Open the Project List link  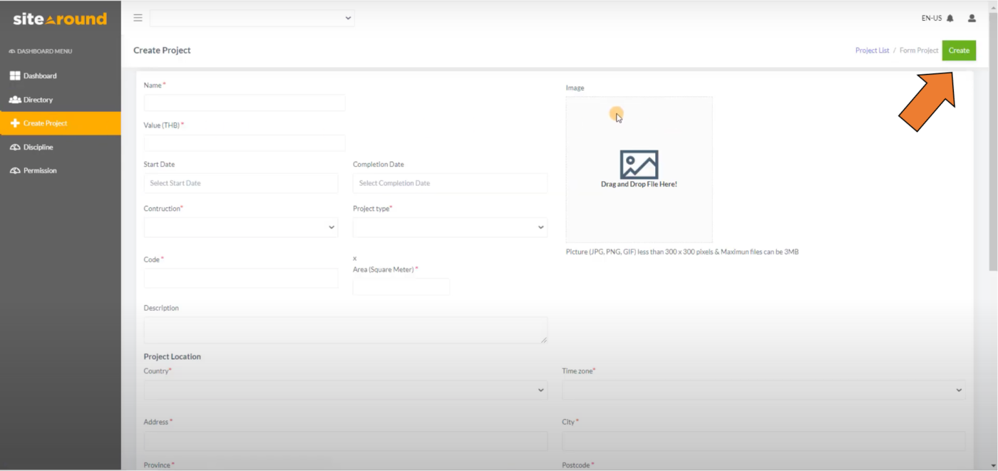[872, 50]
